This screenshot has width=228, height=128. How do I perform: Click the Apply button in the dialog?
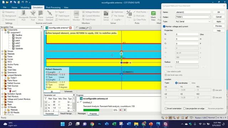coord(219,21)
